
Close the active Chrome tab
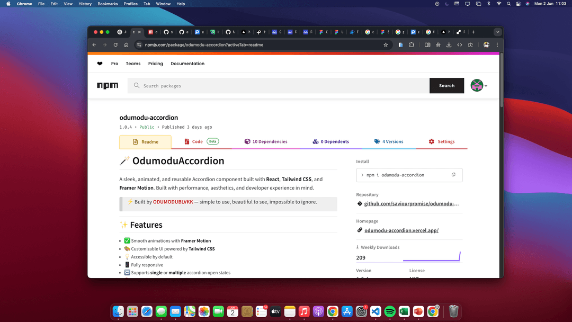tap(139, 32)
